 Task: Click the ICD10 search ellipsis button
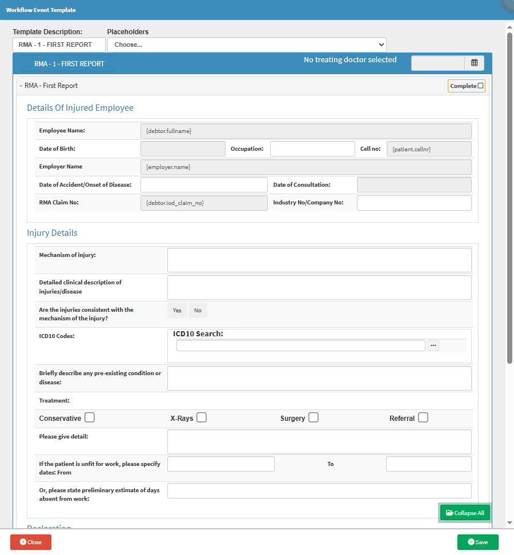pos(433,345)
